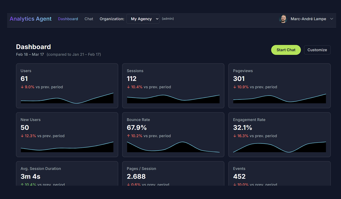Click the Pageviews value 301
This screenshot has width=341, height=199.
(239, 79)
